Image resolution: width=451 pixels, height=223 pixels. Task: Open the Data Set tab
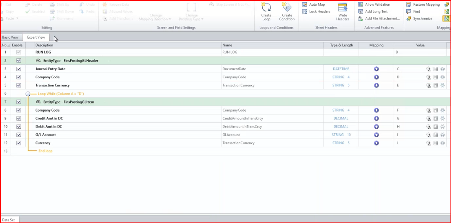click(x=8, y=220)
